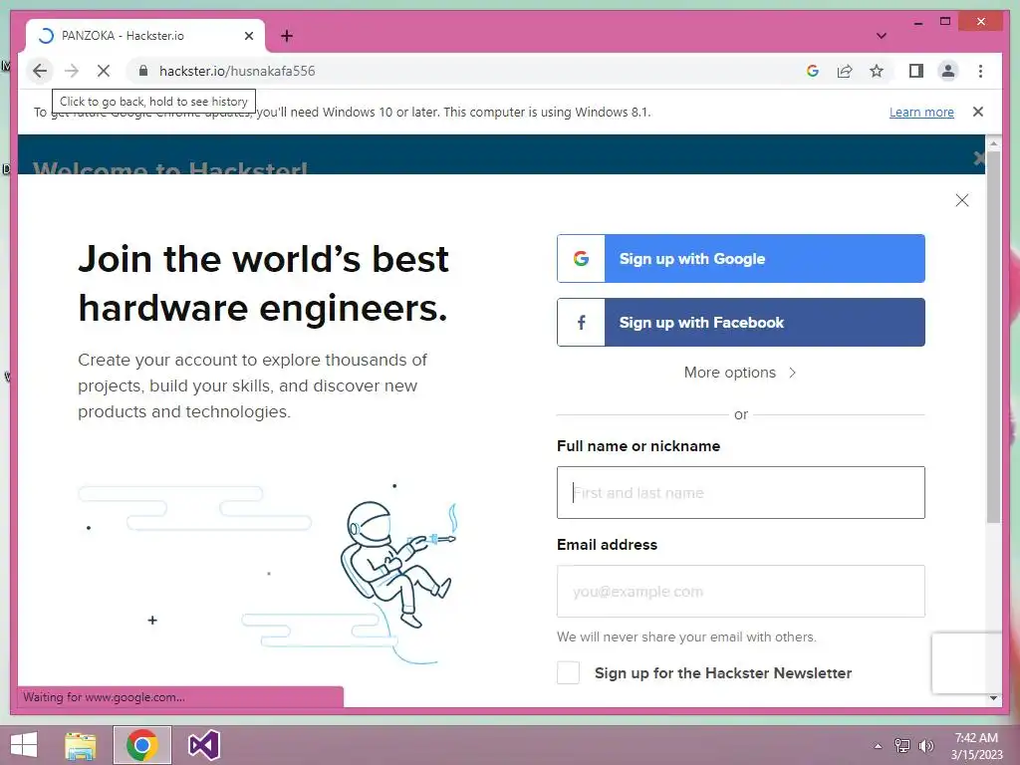Click the address bar URL hackster.io/husnakafa556
The height and width of the screenshot is (765, 1020).
click(x=237, y=71)
